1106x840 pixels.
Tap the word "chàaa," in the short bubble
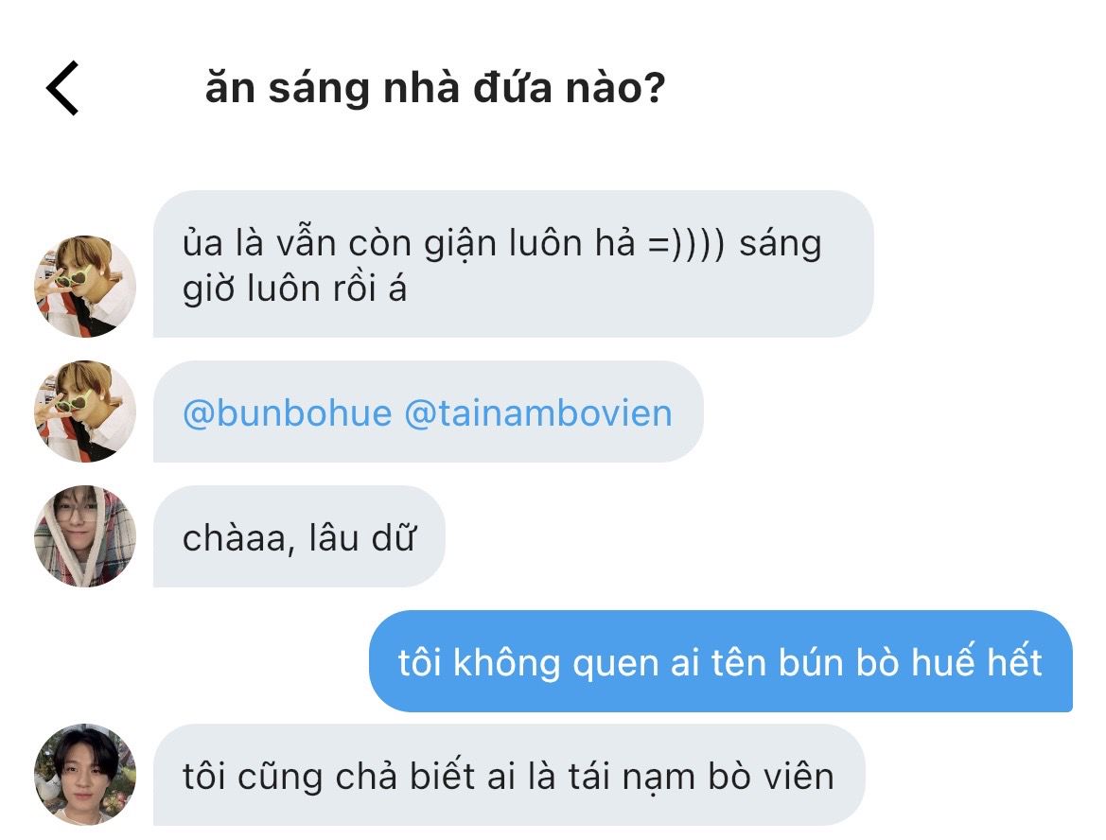238,539
